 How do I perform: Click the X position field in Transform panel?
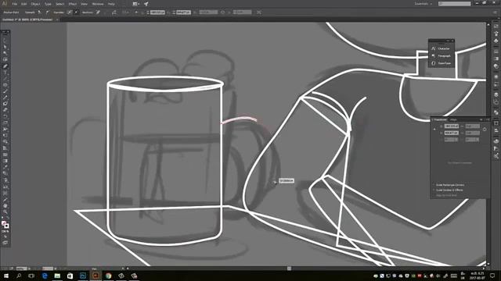point(451,126)
